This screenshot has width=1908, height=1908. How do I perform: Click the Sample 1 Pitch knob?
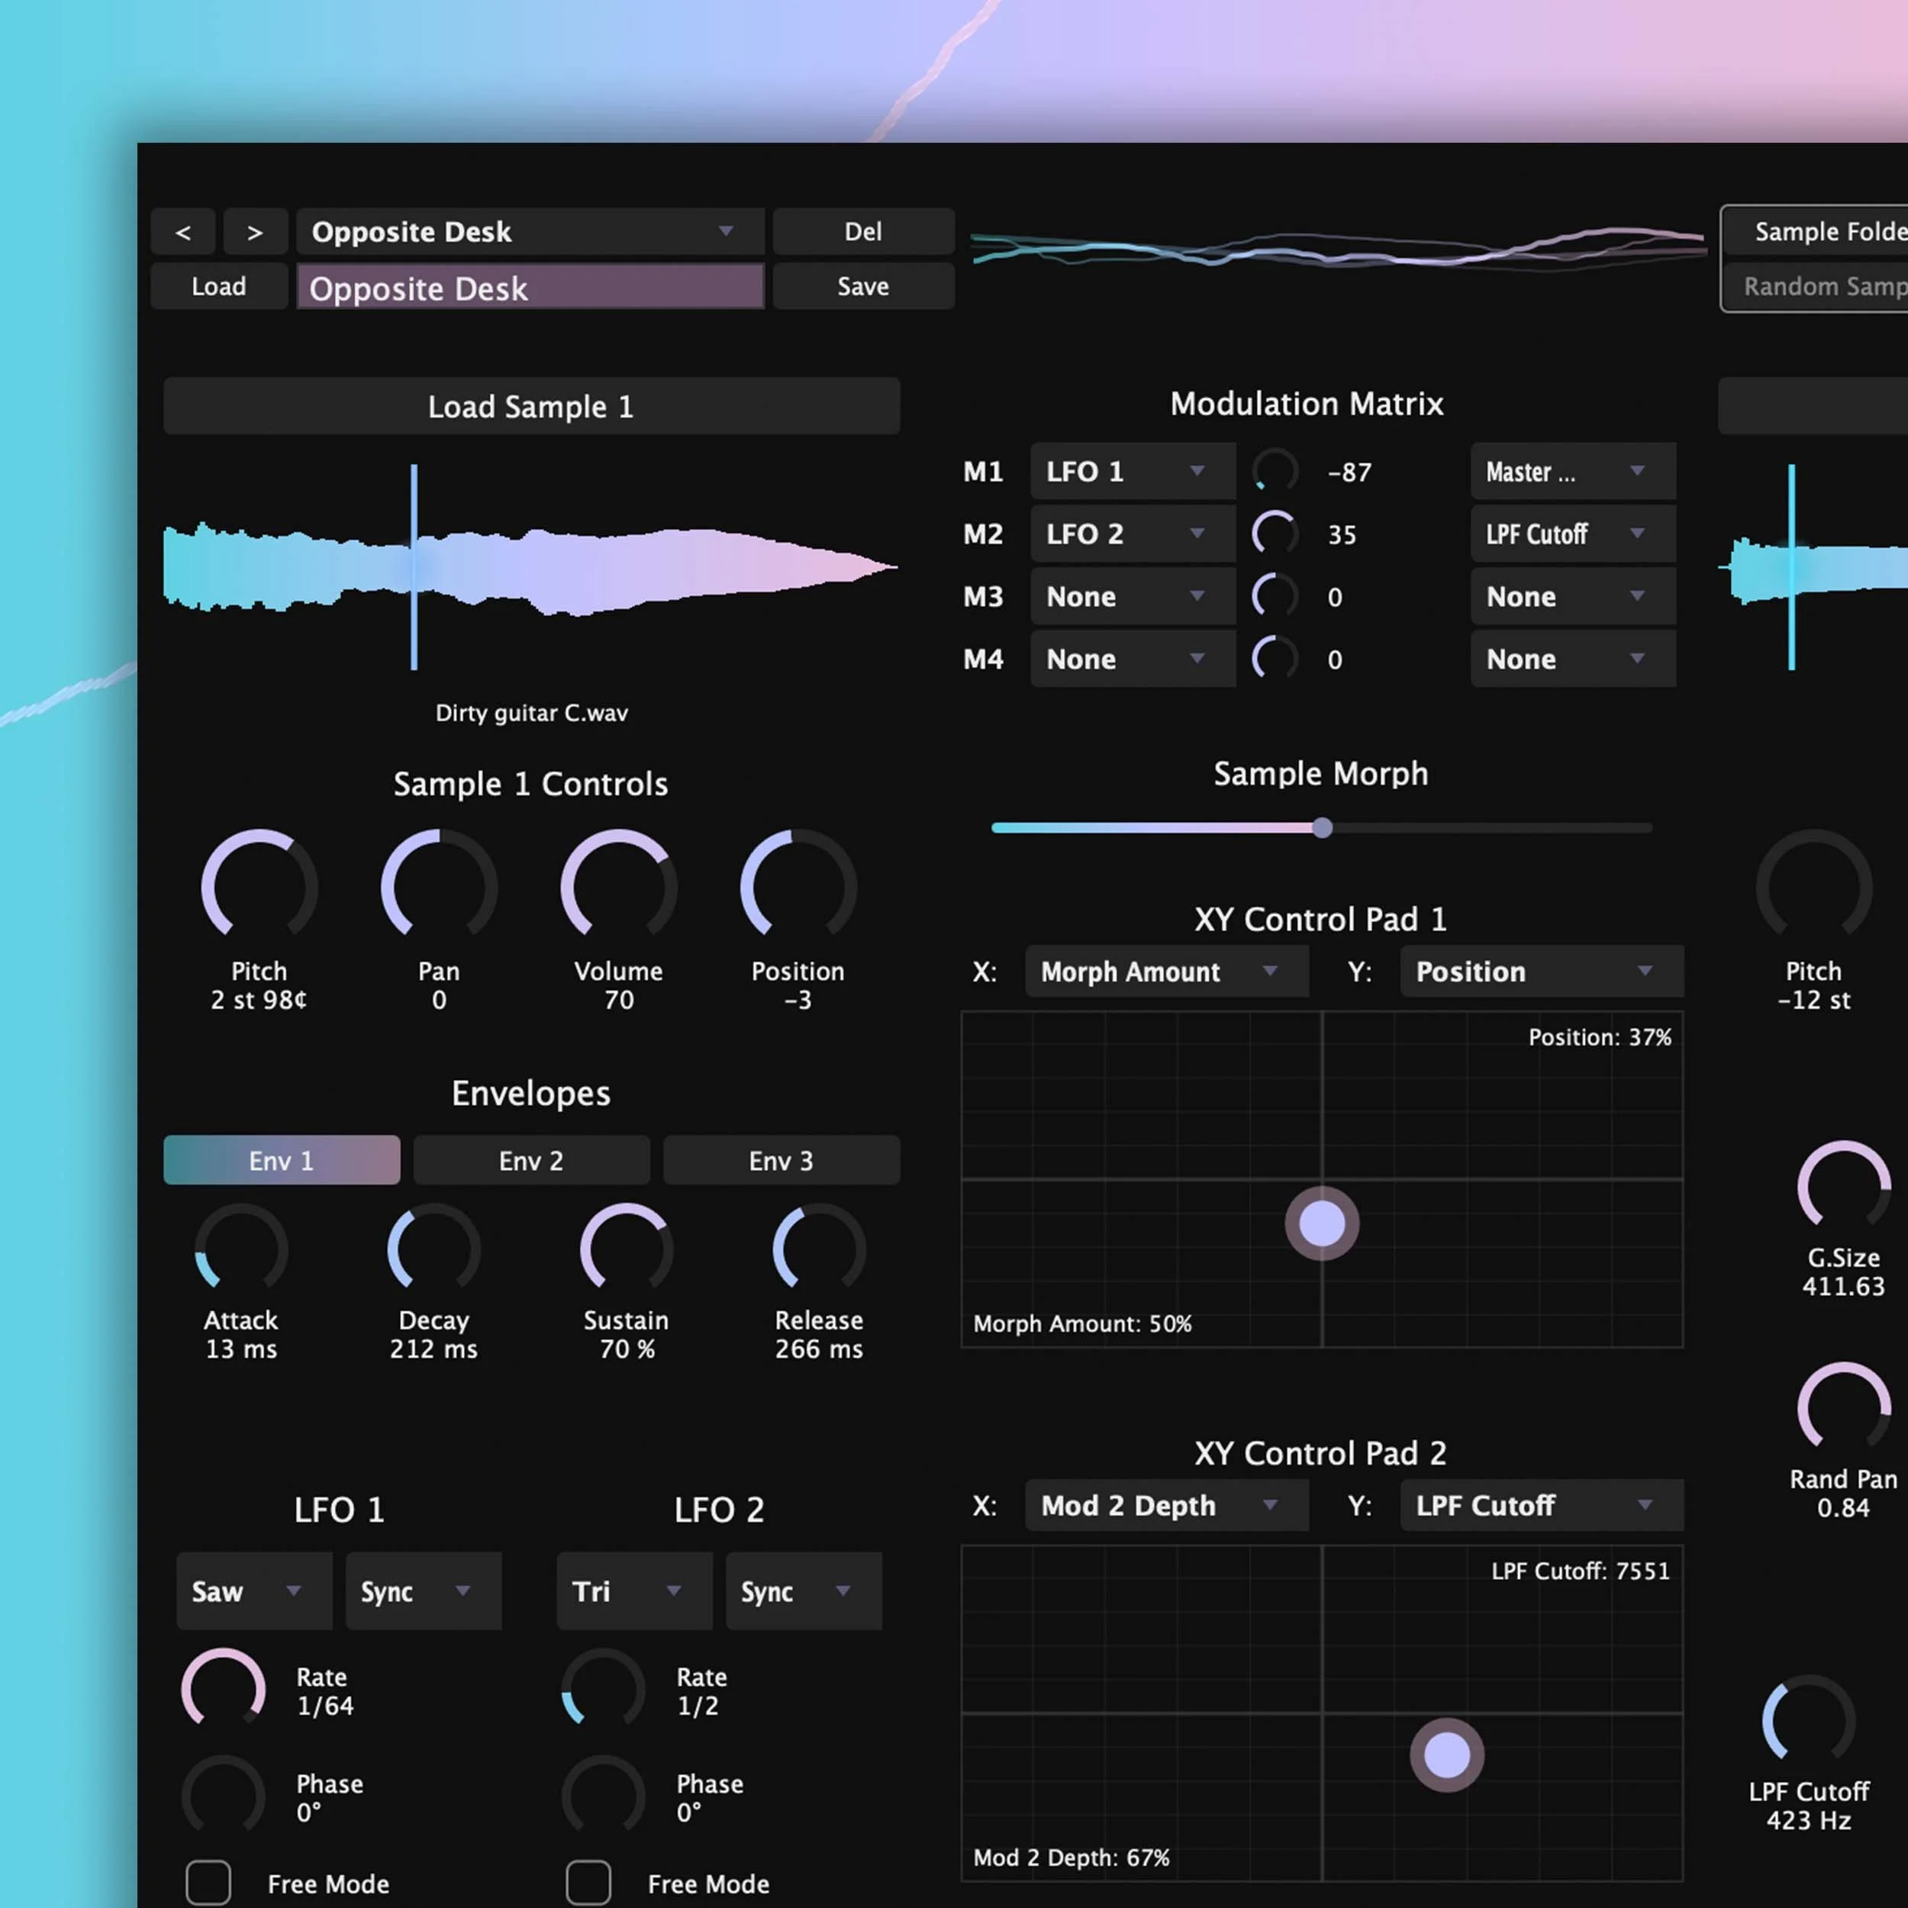pyautogui.click(x=259, y=886)
